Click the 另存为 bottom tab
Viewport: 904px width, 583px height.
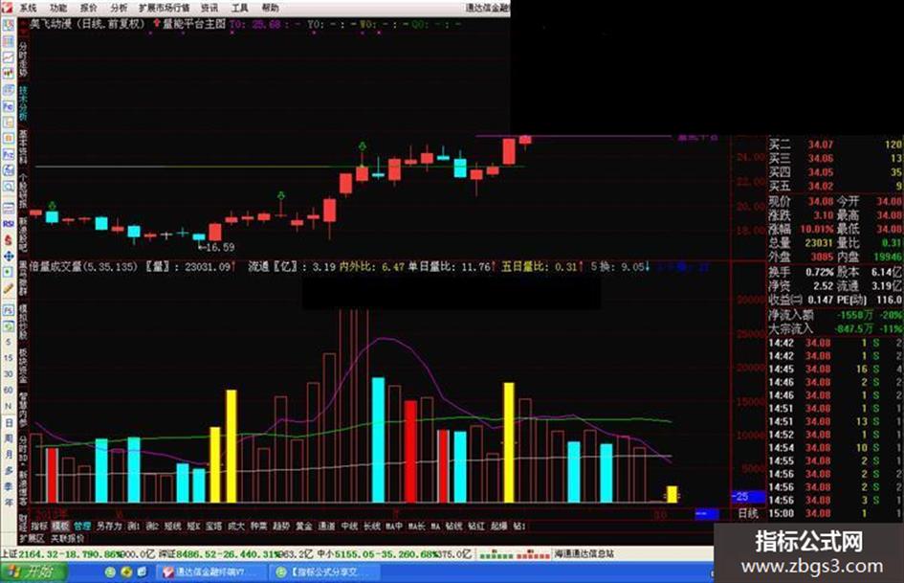click(x=109, y=526)
